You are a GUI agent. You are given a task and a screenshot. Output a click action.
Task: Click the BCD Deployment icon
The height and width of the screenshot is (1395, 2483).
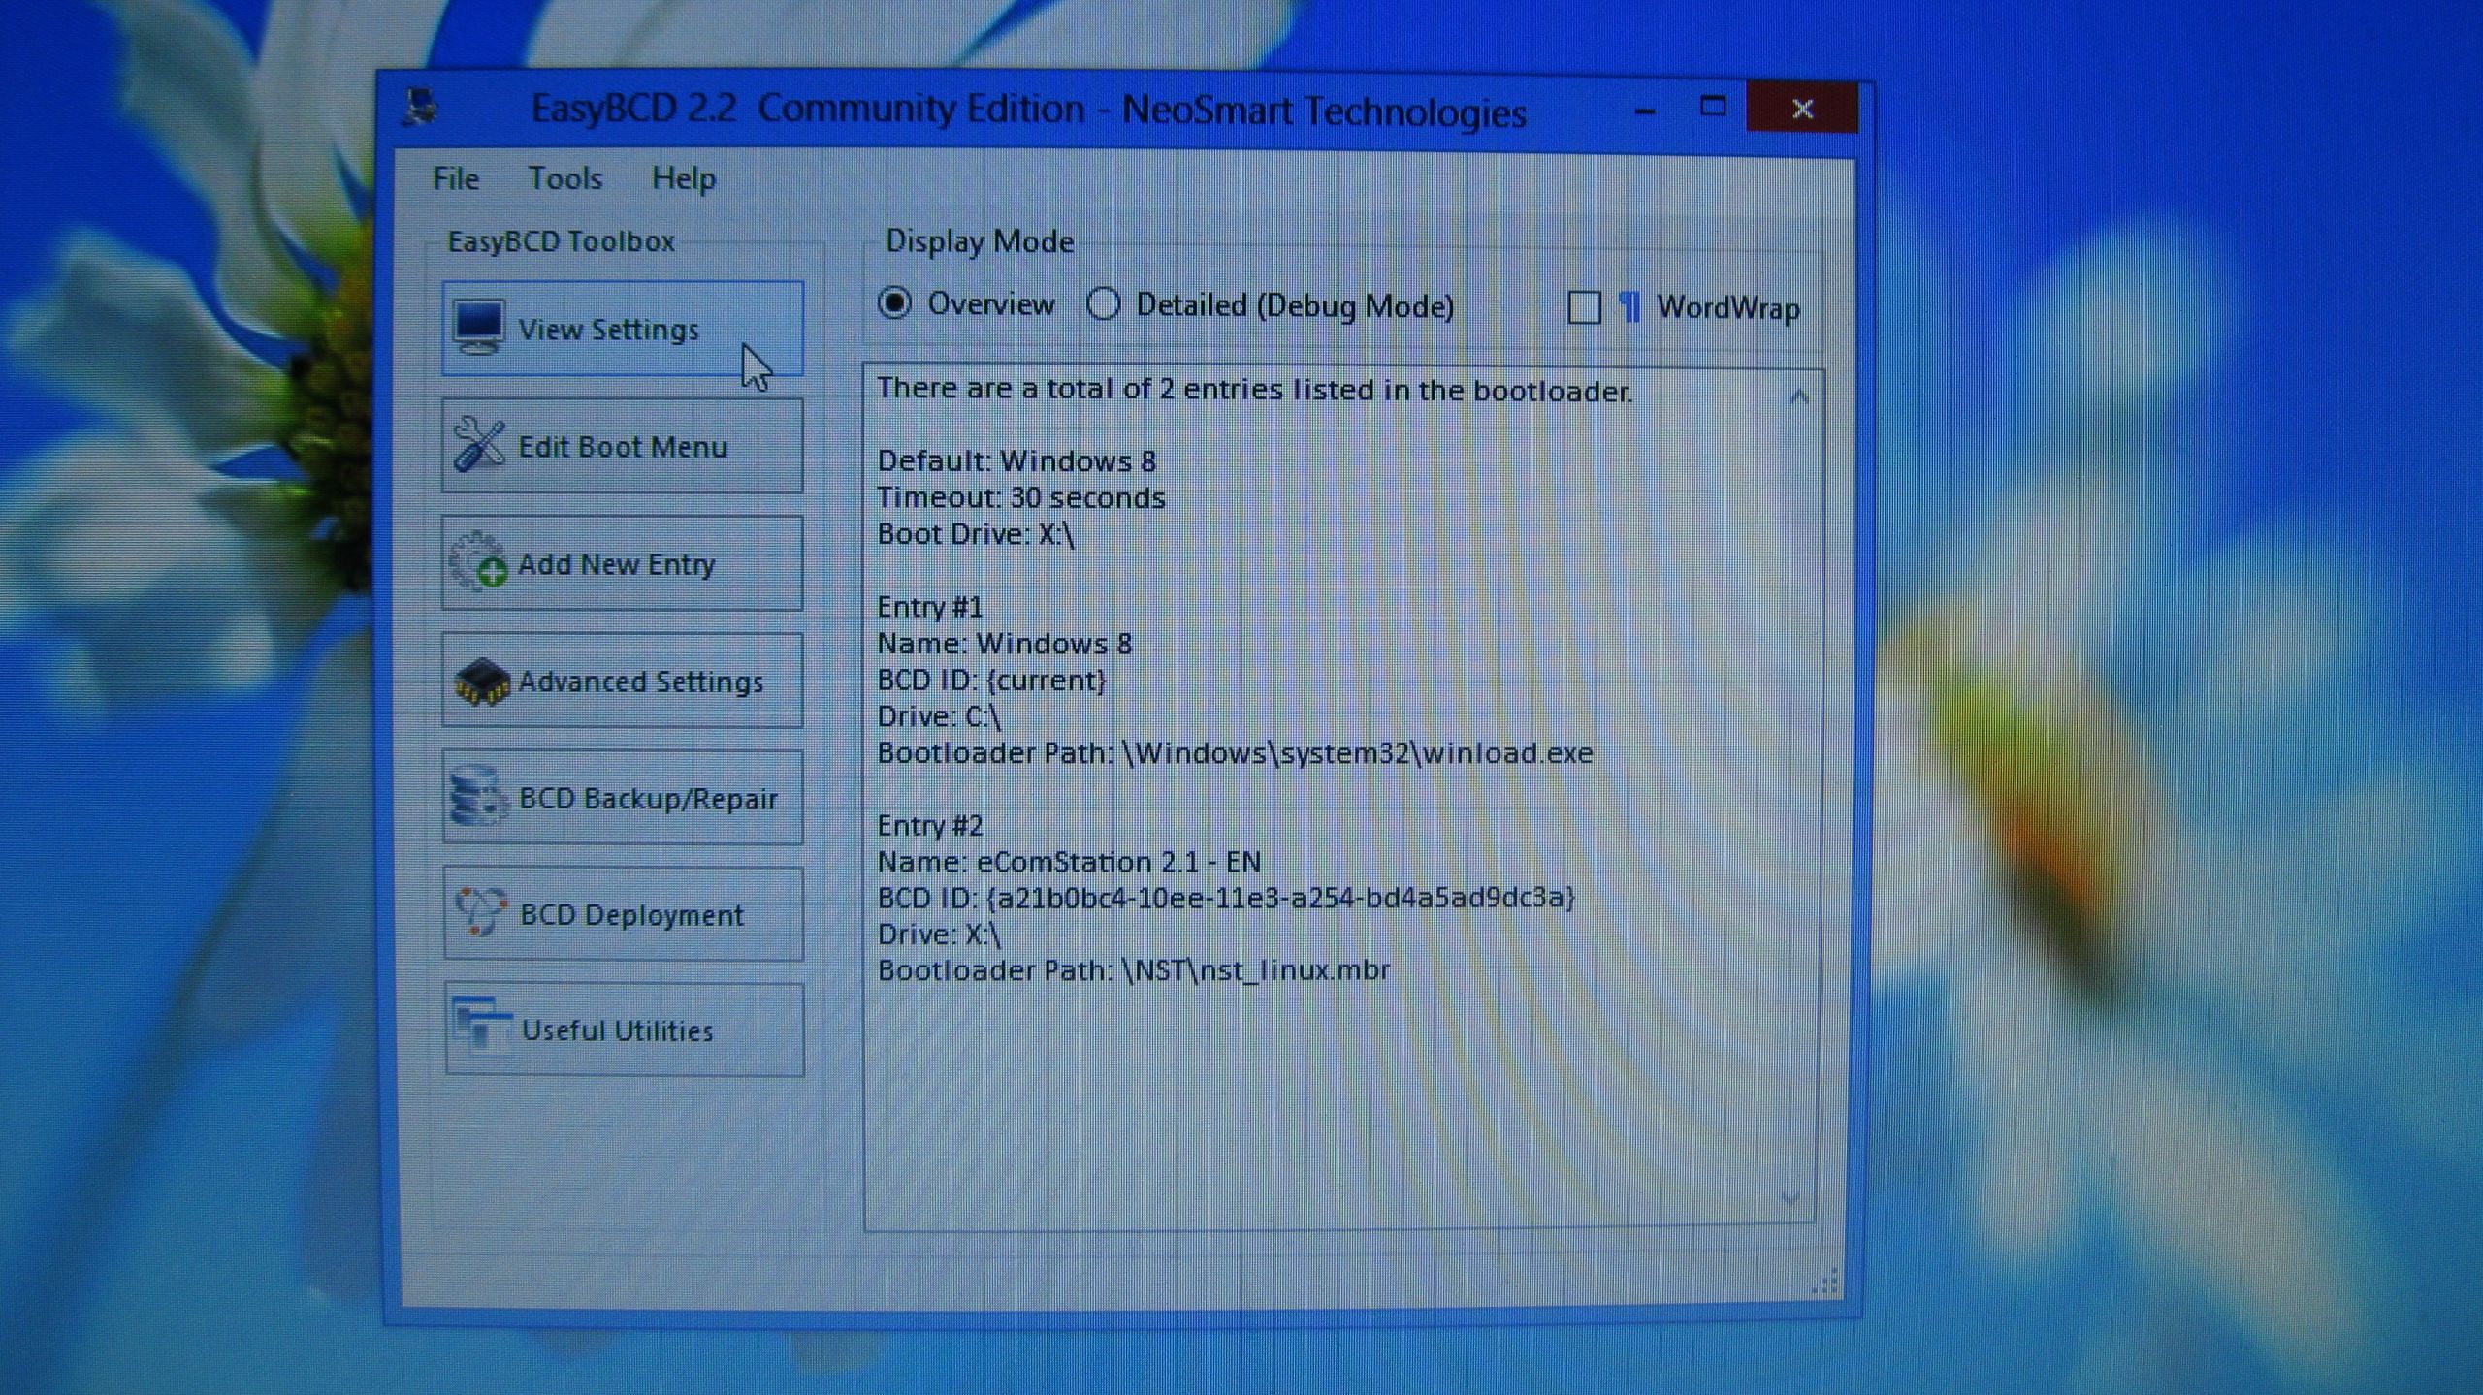click(481, 912)
